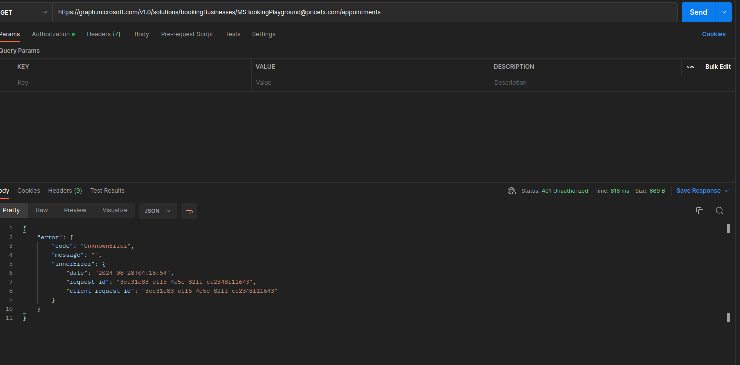Viewport: 740px width, 365px height.
Task: Open the request Settings tab
Action: (263, 34)
